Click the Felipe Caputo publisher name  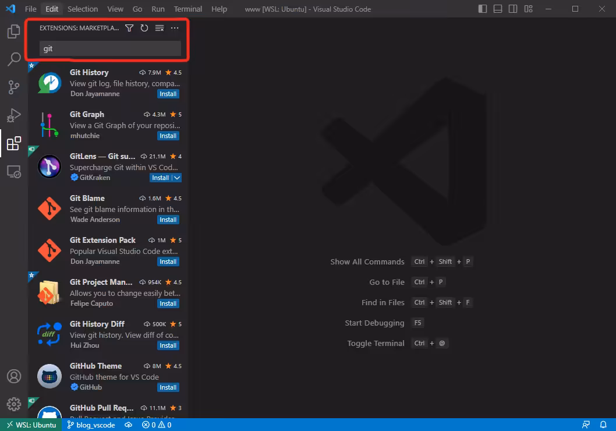pyautogui.click(x=91, y=303)
